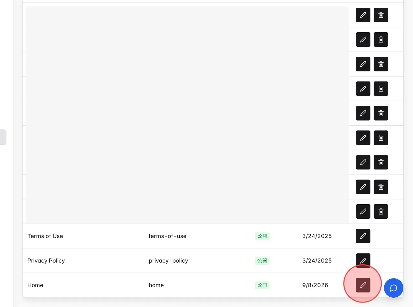Click the 3/24/2025 date for Privacy Policy
Image resolution: width=413 pixels, height=307 pixels.
(317, 261)
